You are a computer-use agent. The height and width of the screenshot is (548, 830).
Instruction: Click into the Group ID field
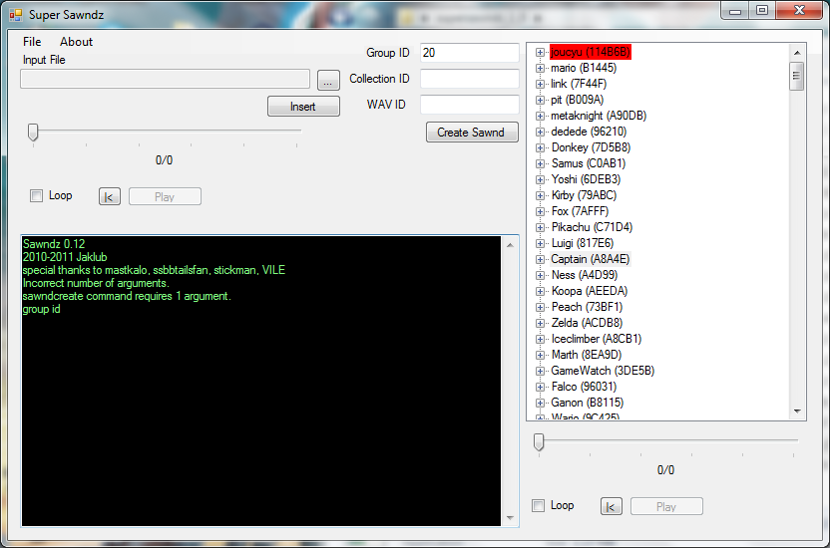(x=469, y=53)
